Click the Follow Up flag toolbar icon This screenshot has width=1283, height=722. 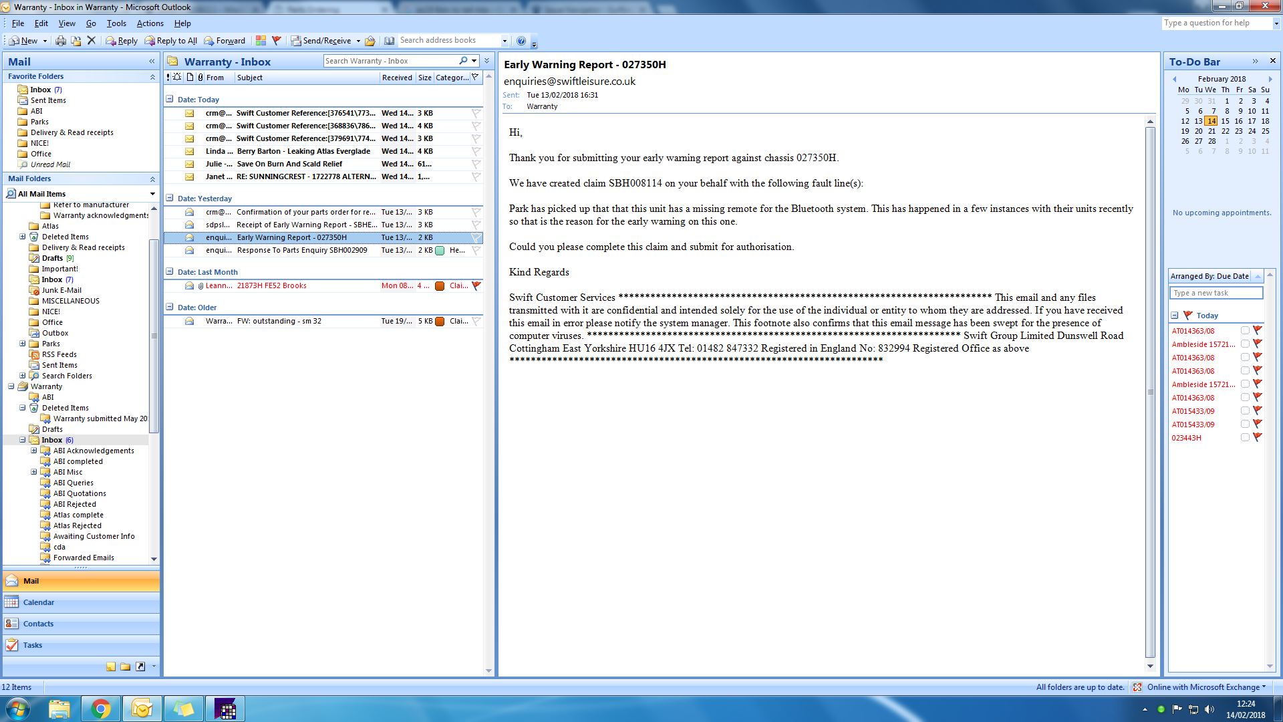[x=277, y=41]
